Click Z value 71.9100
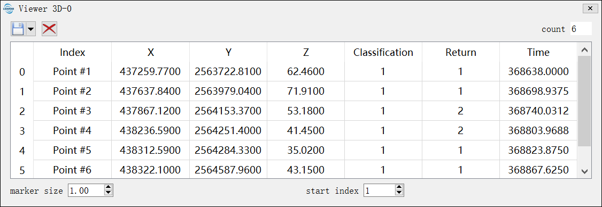This screenshot has height=207, width=602. pyautogui.click(x=306, y=92)
